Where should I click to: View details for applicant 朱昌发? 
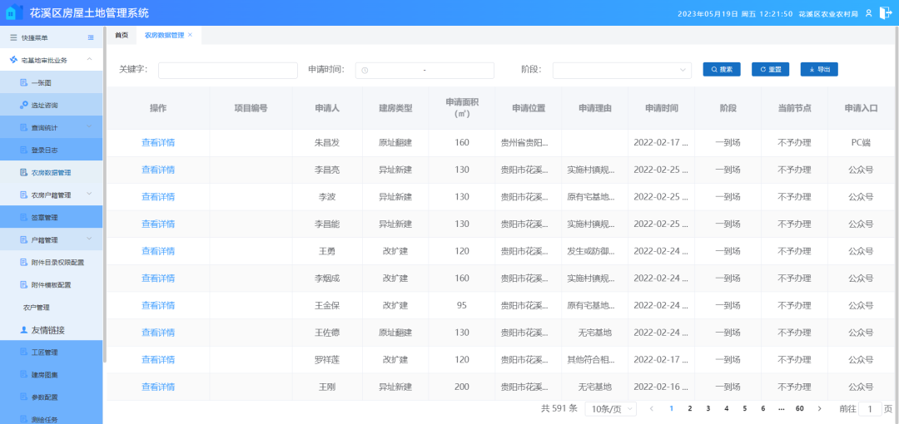(158, 142)
